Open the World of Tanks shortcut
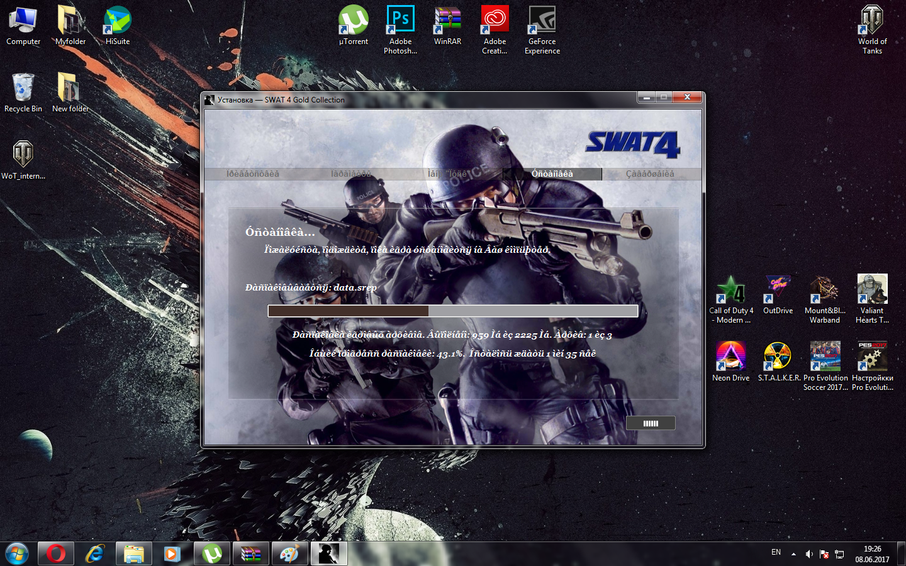This screenshot has height=566, width=906. pyautogui.click(x=872, y=21)
